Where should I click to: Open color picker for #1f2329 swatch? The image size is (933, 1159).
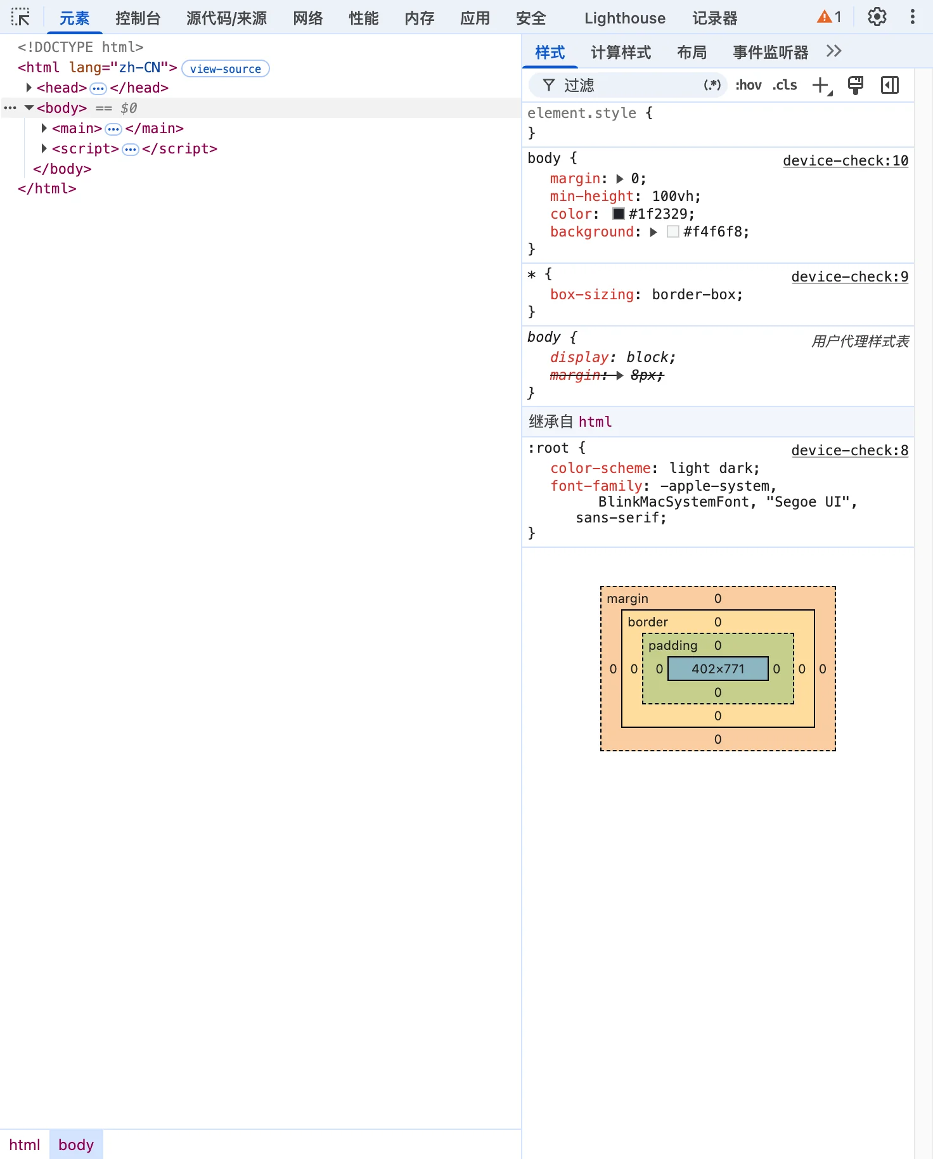pyautogui.click(x=619, y=214)
